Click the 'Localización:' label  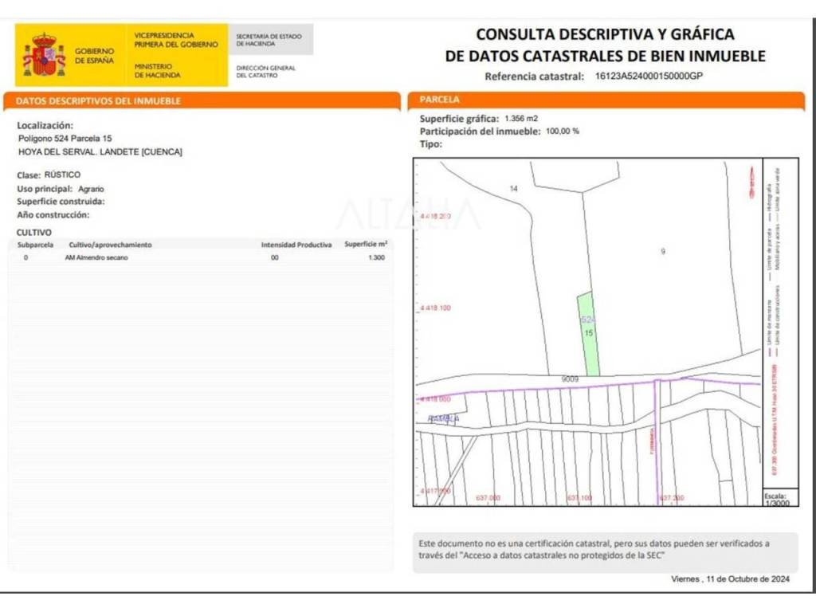pyautogui.click(x=45, y=125)
